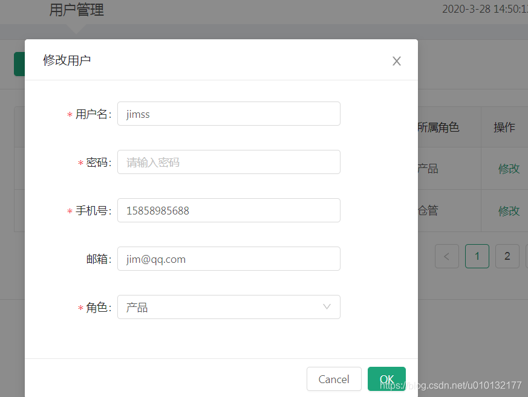Viewport: 528px width, 397px height.
Task: Click the 用户名 input containing jimss
Action: (229, 114)
